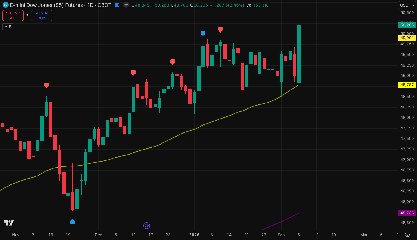Click the purple contract-switch circle icon near Dec 17
This screenshot has width=417, height=240.
147,226
